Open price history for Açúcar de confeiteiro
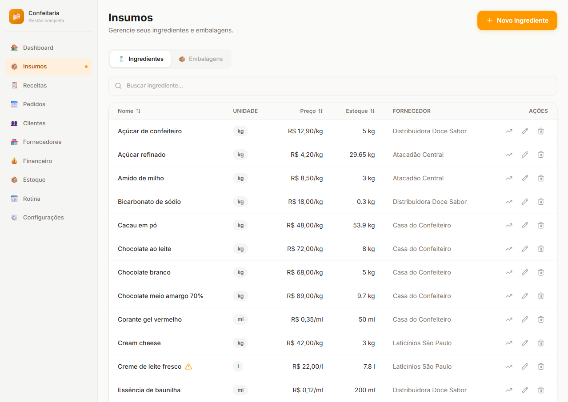 point(509,131)
